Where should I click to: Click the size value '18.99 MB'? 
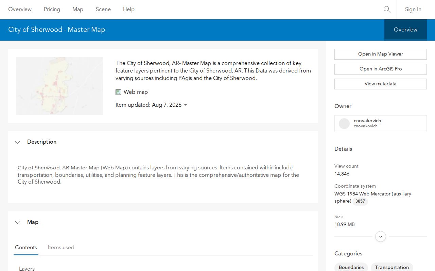345,225
